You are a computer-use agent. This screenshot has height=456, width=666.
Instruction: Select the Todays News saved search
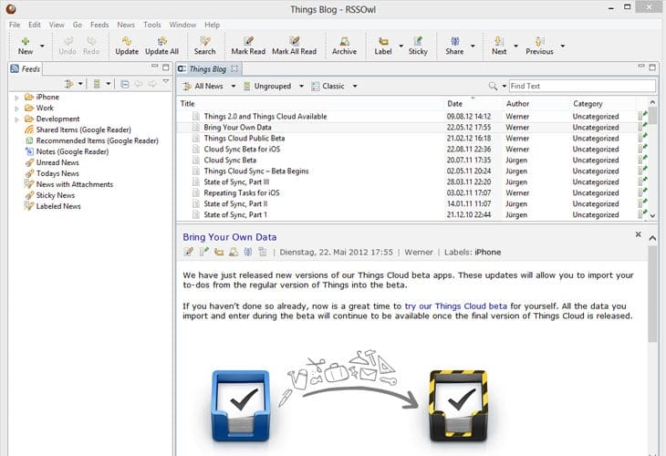point(57,173)
